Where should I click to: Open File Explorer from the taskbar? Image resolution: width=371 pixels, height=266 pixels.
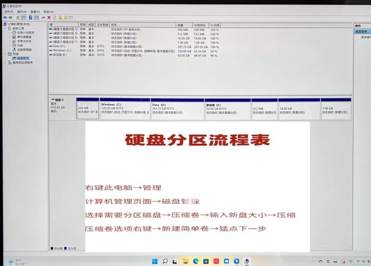pos(185,261)
